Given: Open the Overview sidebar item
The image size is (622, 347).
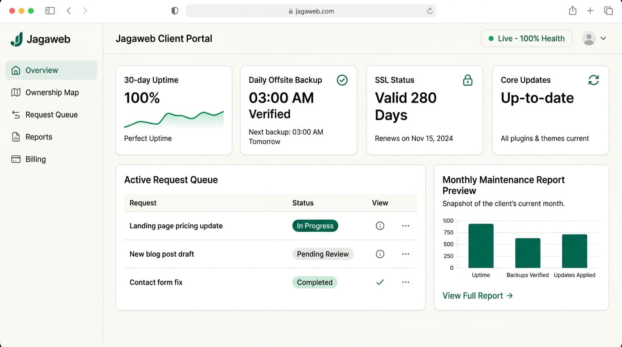Looking at the screenshot, I should [x=51, y=70].
